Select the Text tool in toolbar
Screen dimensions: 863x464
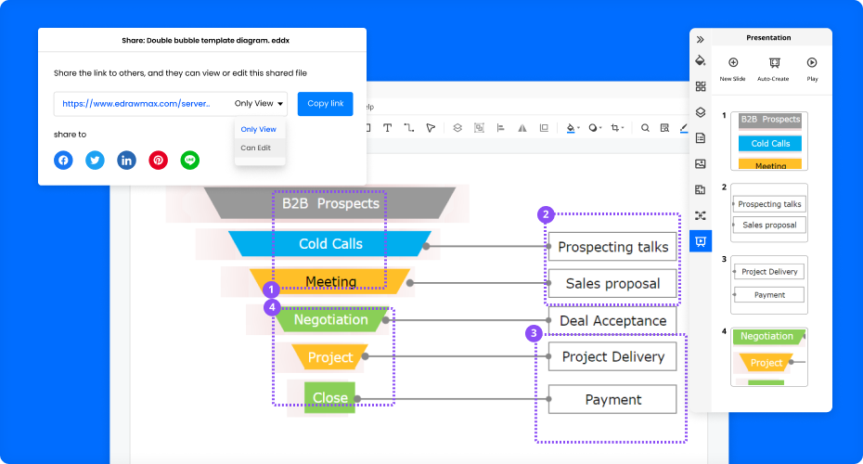coord(387,128)
